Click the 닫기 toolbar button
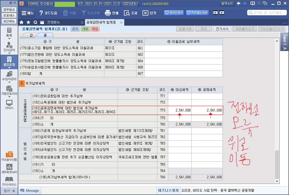Screen dimensions: 289x195 149,13
